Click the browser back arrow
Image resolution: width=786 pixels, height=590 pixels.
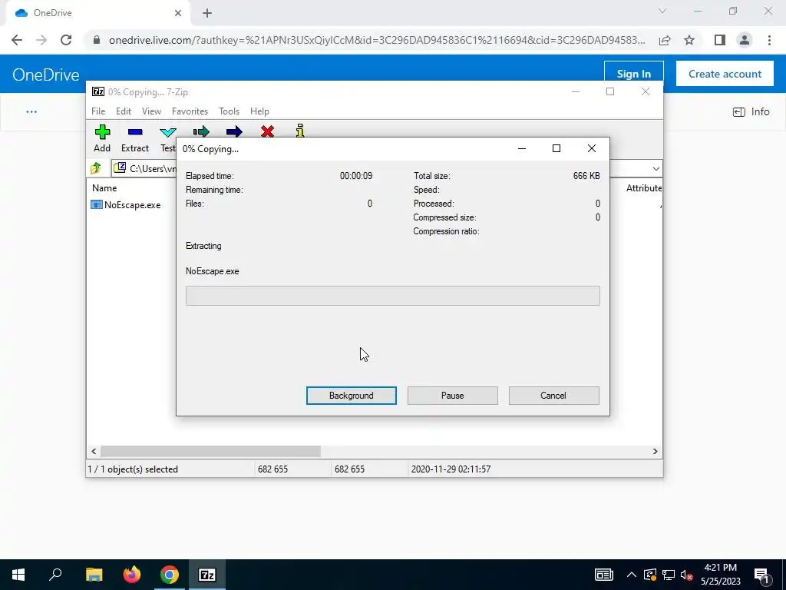17,40
